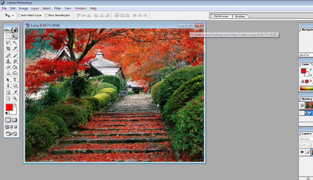
Task: Click the zoom percentage field in Navigator
Action: point(305,55)
